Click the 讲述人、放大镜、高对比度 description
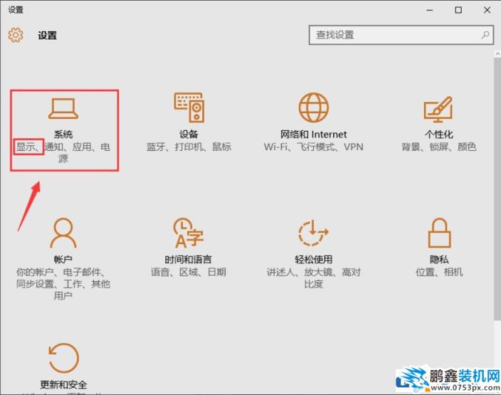The height and width of the screenshot is (395, 501). pyautogui.click(x=313, y=278)
